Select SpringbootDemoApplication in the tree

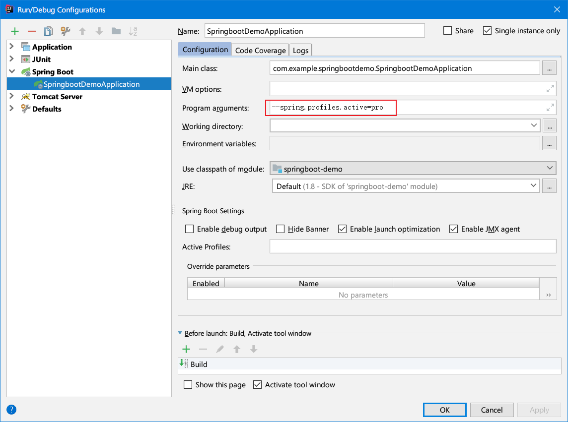pos(89,84)
